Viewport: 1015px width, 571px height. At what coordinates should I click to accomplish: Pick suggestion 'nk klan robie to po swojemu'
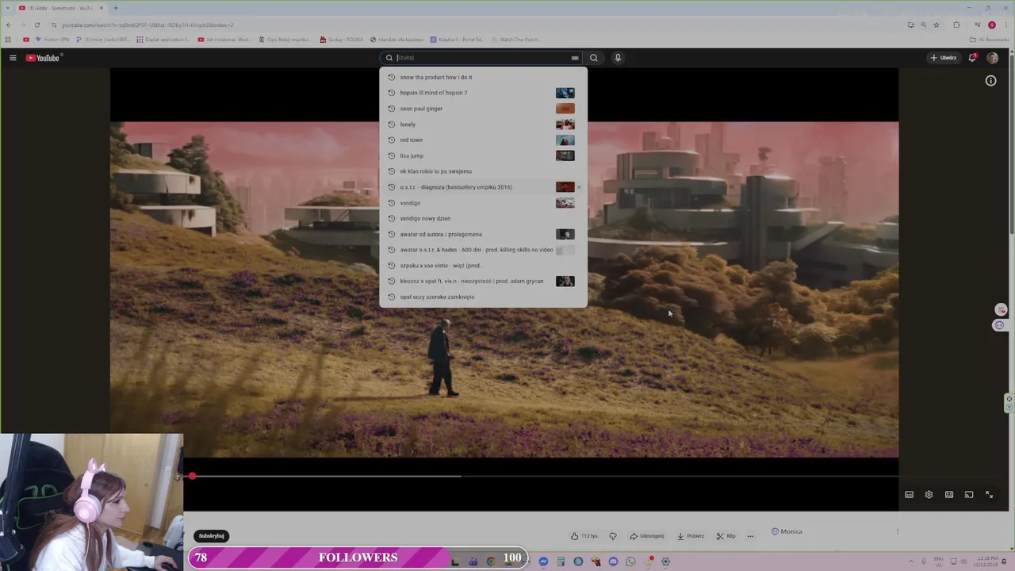tap(483, 171)
